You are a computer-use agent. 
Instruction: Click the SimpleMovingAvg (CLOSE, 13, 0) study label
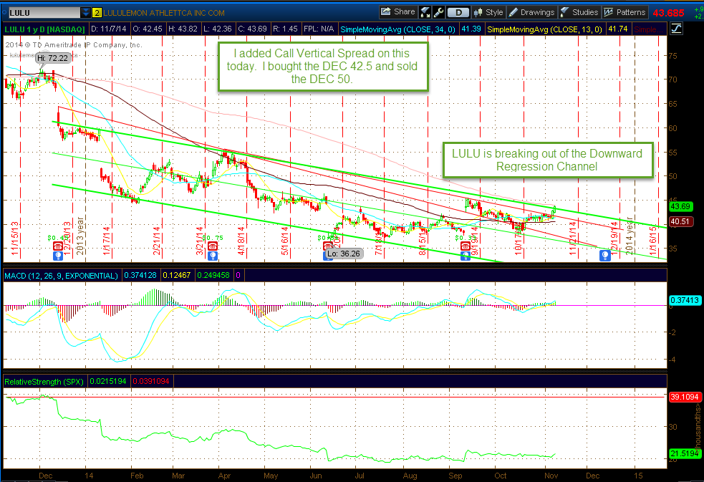(544, 29)
